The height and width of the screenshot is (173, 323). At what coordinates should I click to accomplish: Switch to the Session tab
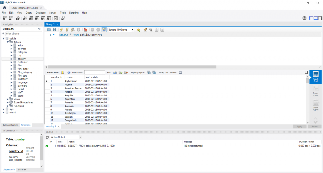[22, 170]
